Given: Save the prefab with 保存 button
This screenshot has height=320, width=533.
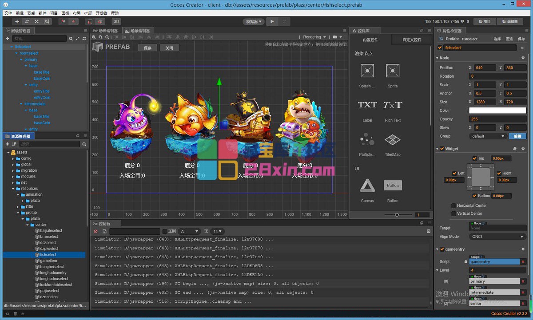Looking at the screenshot, I should [148, 48].
